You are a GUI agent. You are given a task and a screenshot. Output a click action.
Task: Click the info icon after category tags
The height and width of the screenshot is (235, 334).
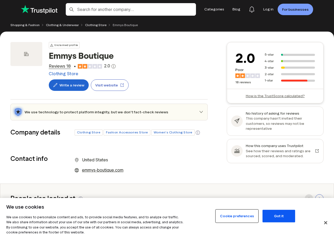tap(198, 133)
